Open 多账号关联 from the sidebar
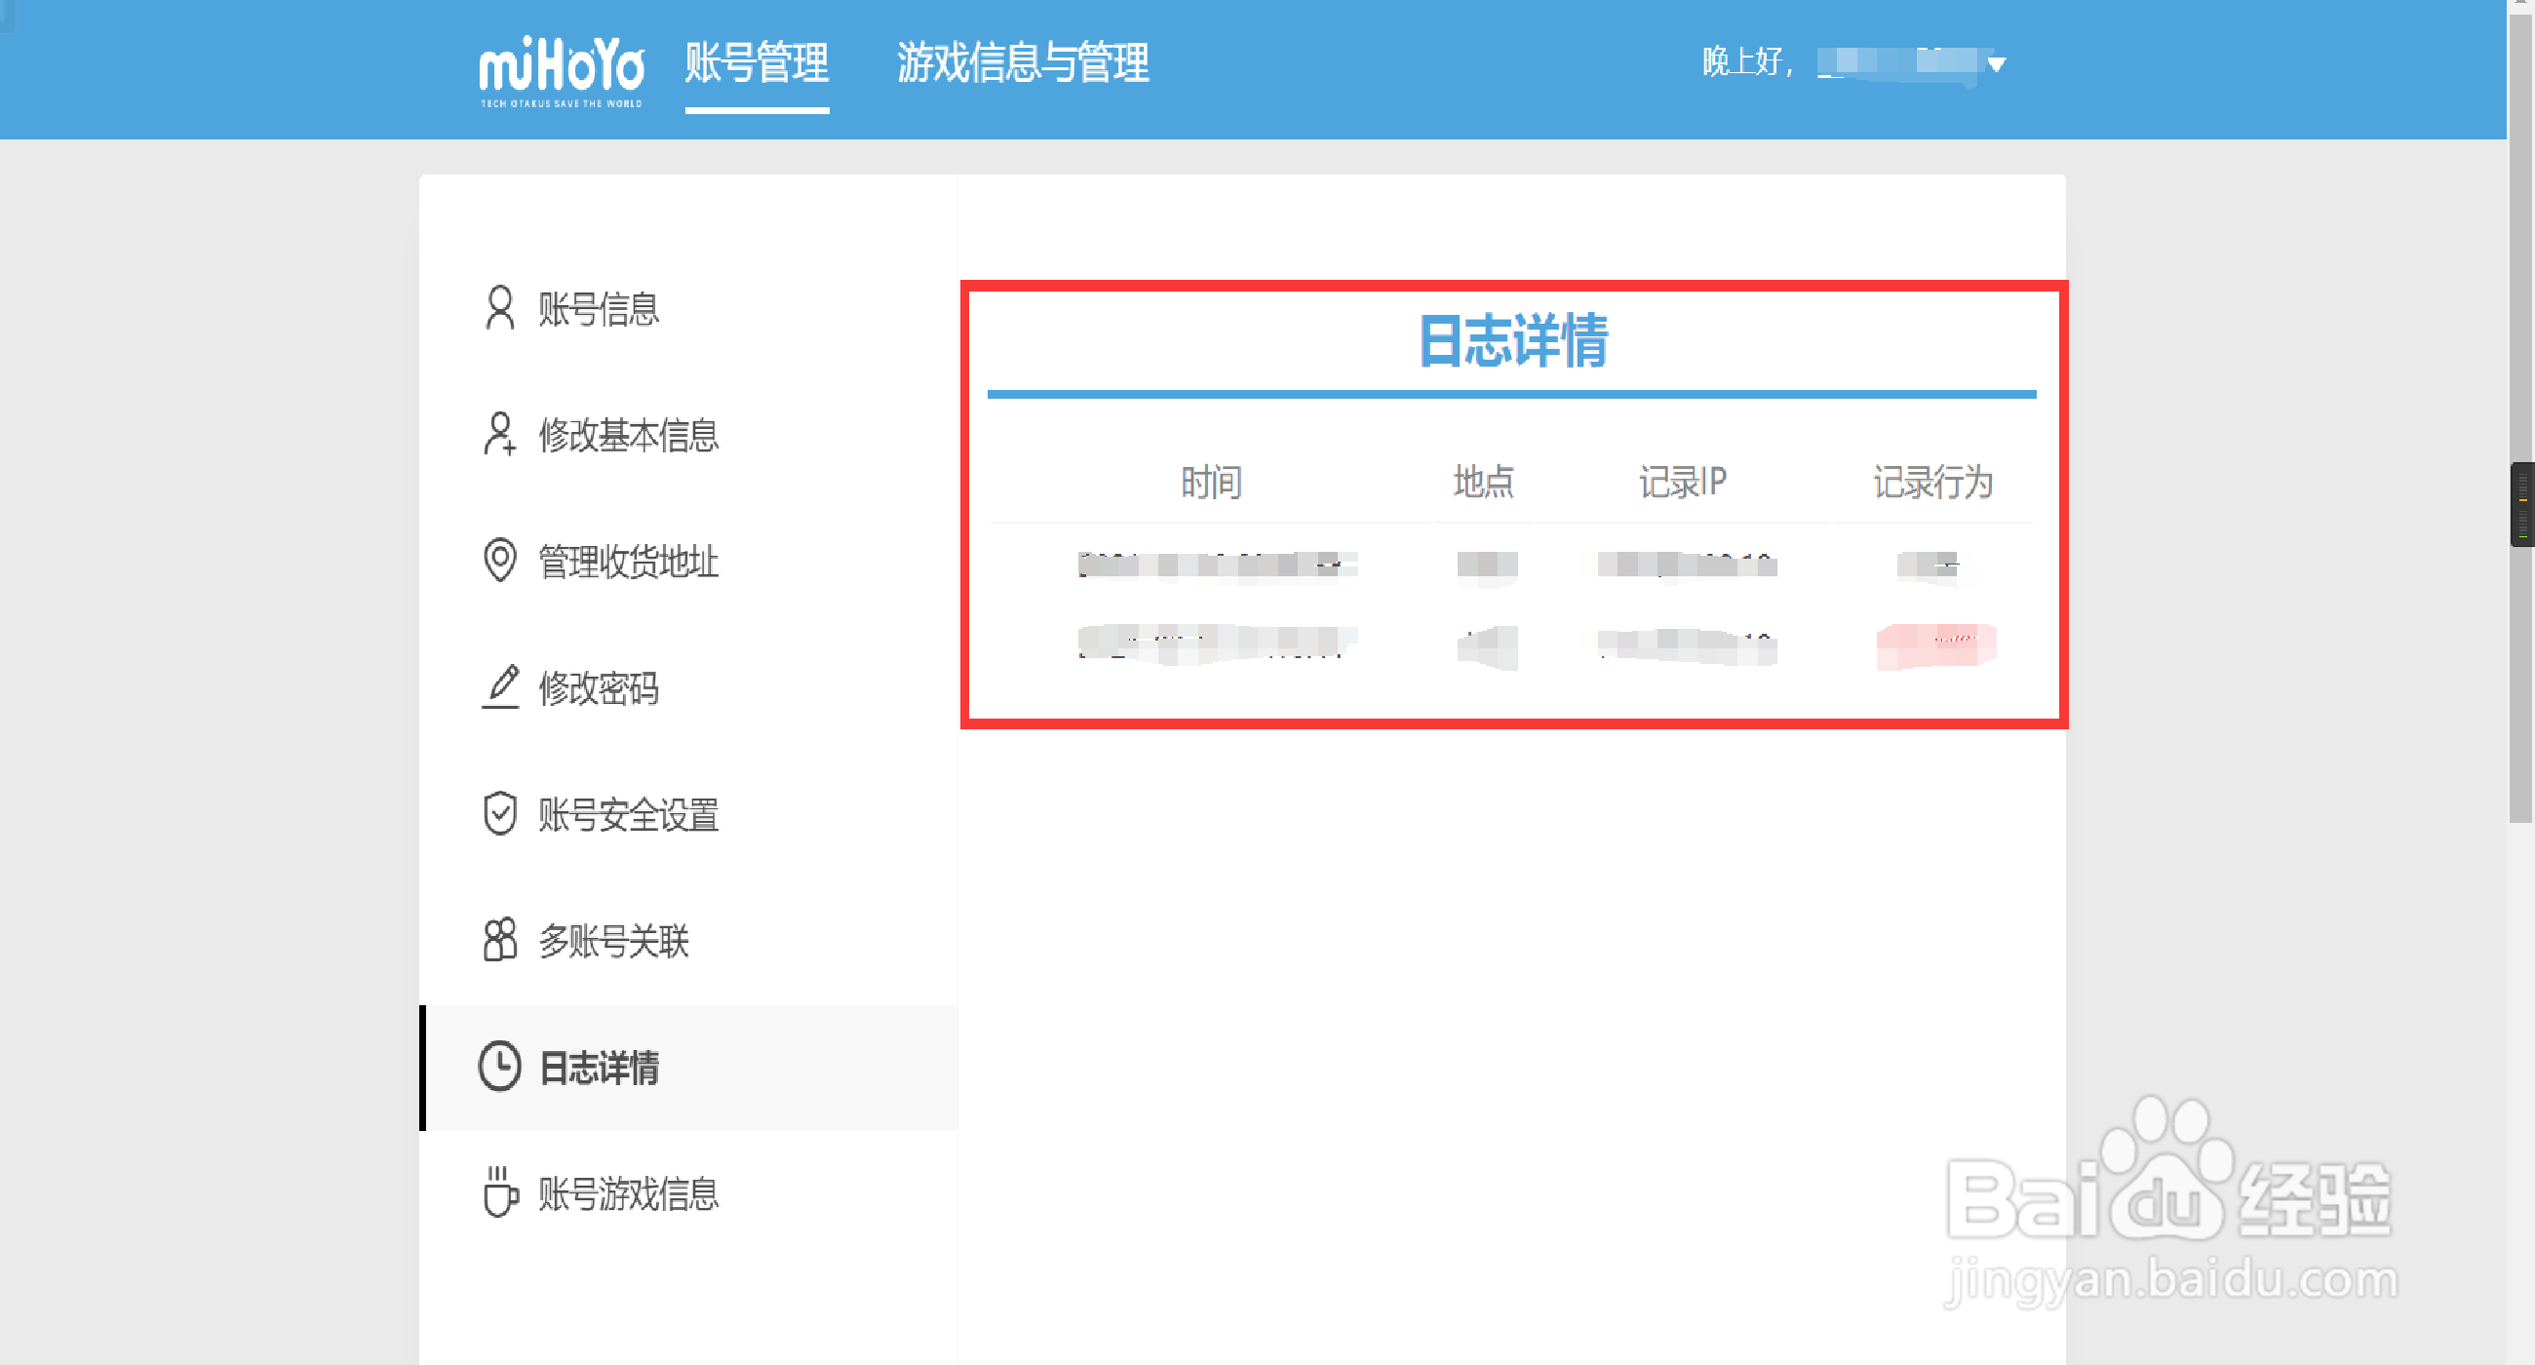 pos(613,941)
